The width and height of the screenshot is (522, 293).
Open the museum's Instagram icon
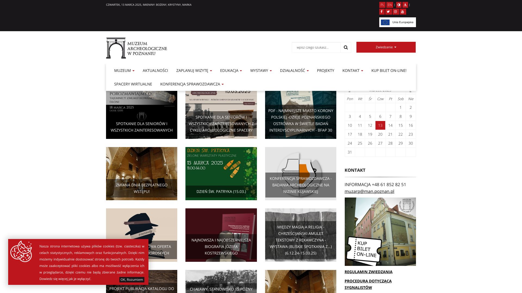click(x=396, y=12)
